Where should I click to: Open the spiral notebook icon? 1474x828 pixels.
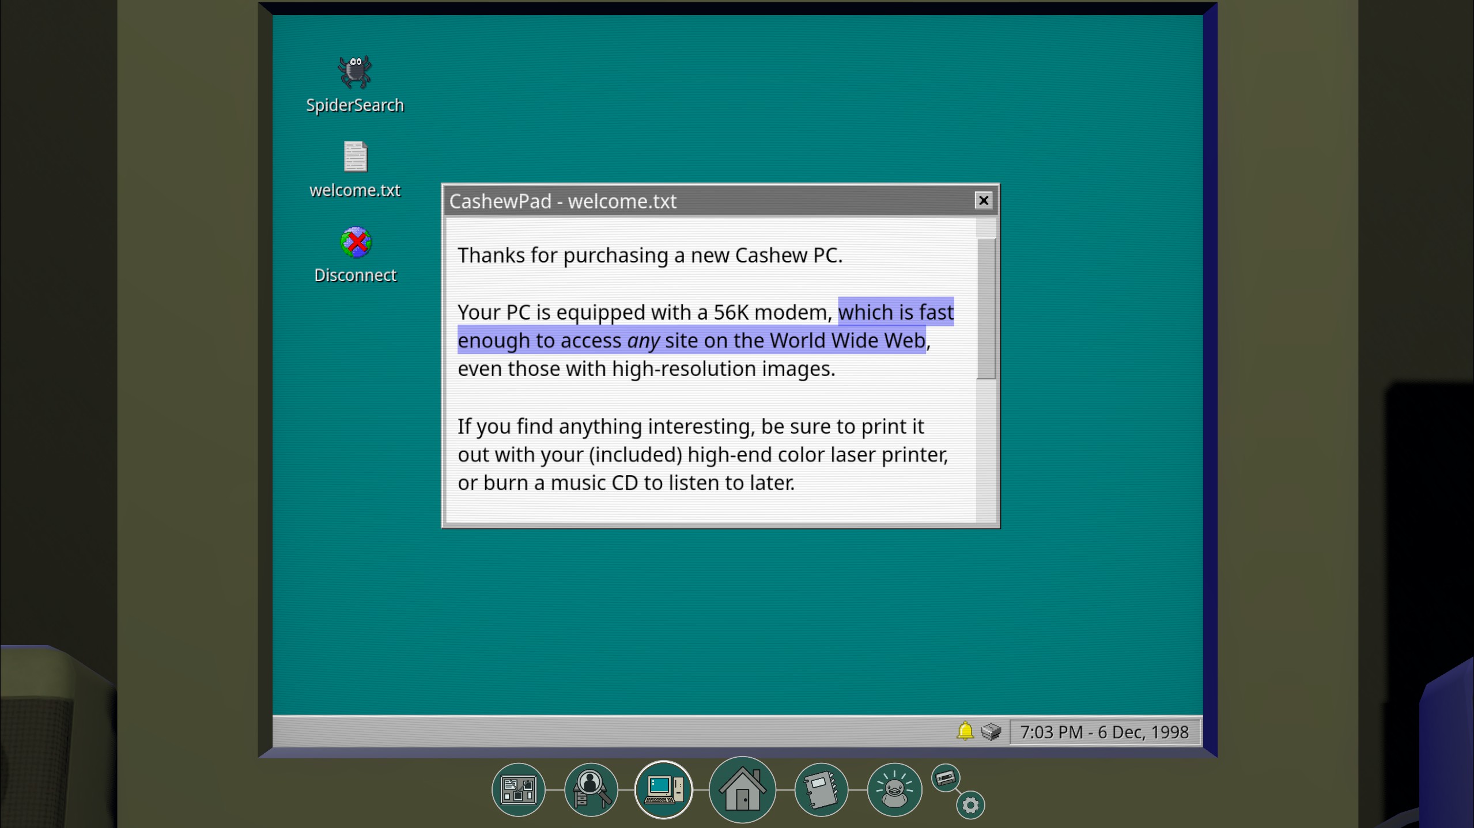821,789
